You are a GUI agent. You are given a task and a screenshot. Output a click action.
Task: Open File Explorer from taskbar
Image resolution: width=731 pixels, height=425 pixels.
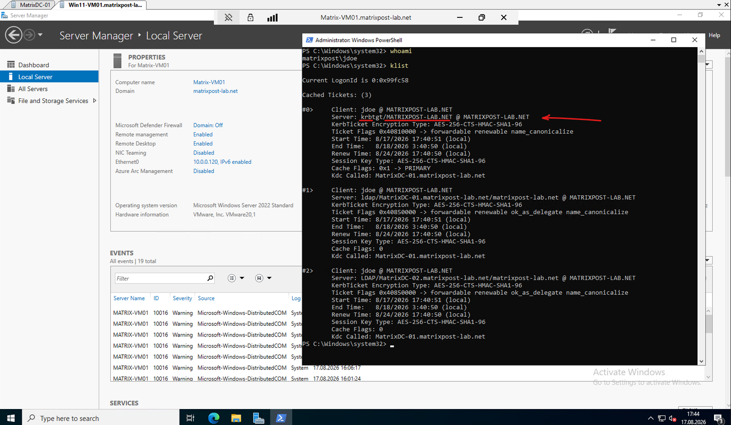click(236, 418)
